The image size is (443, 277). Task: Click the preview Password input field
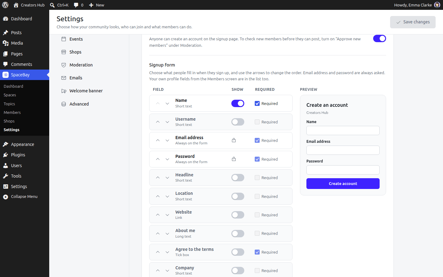click(x=343, y=170)
